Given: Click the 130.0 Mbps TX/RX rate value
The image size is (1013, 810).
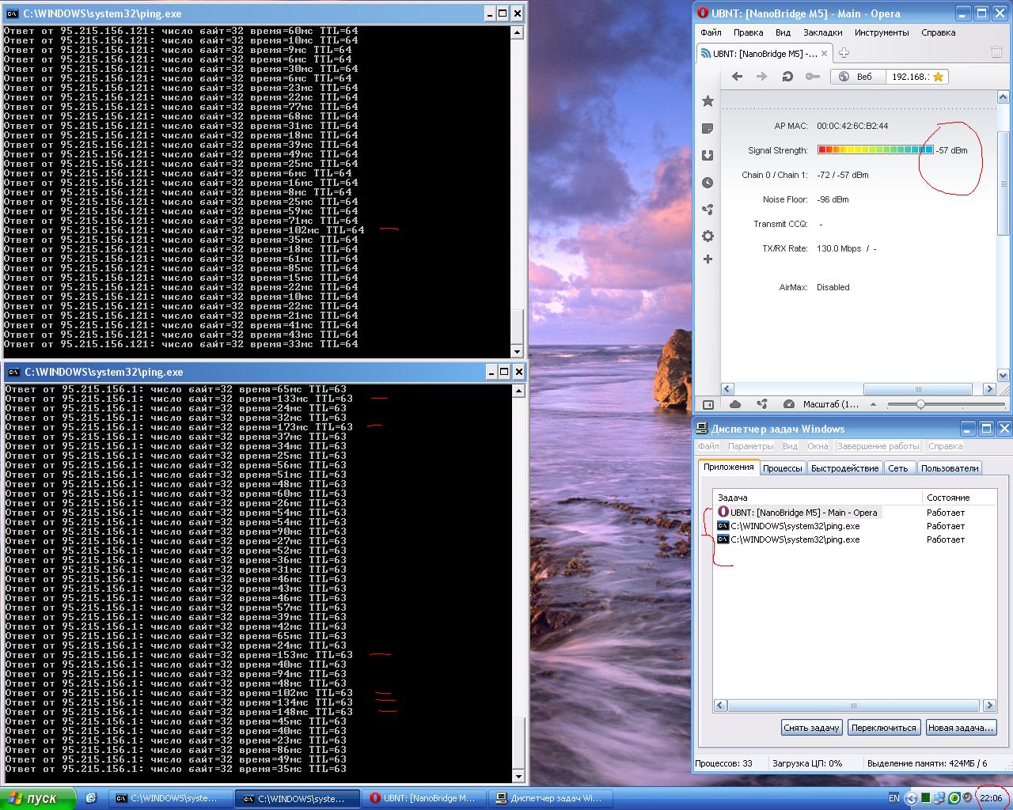Looking at the screenshot, I should pos(839,248).
